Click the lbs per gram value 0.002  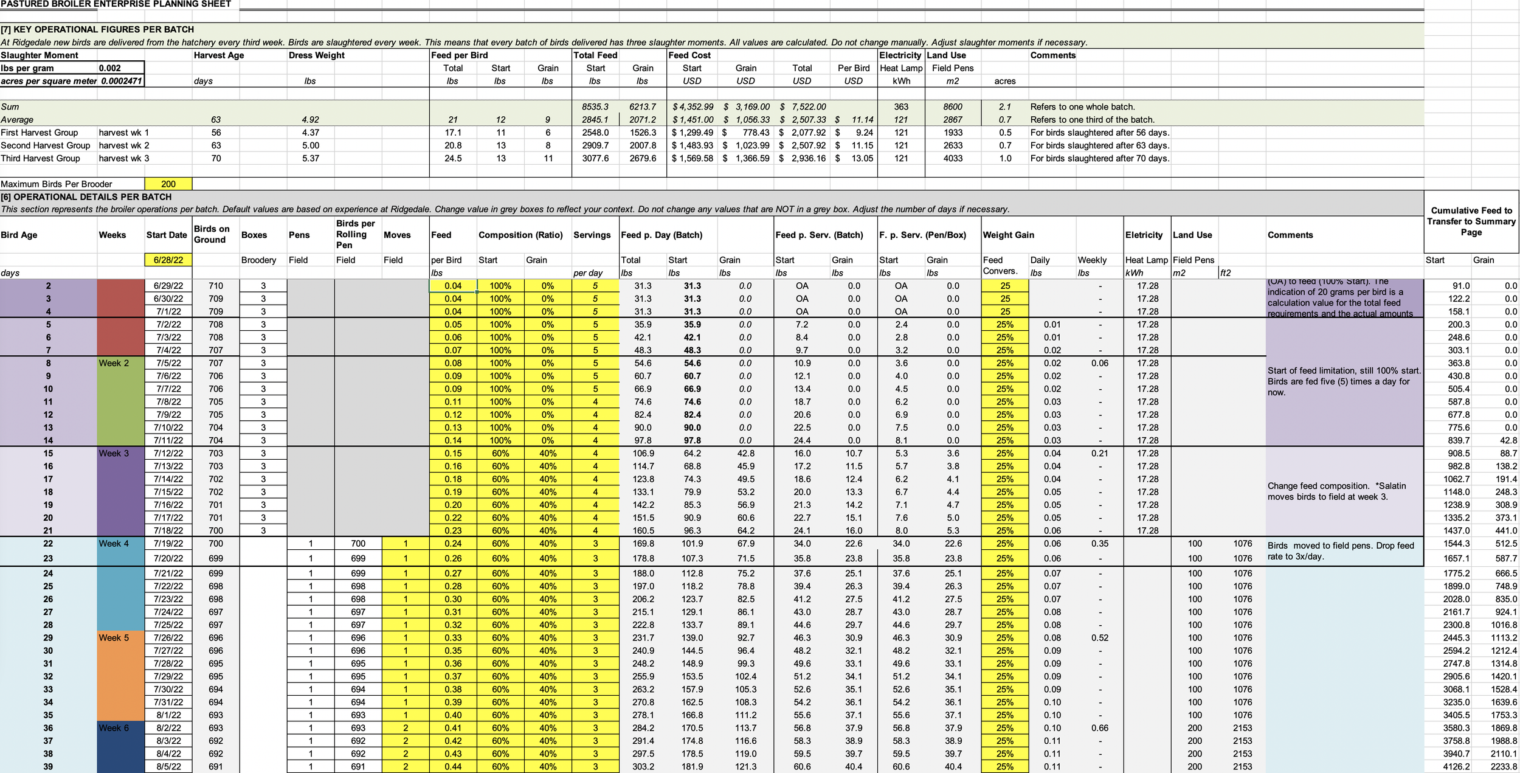[110, 68]
